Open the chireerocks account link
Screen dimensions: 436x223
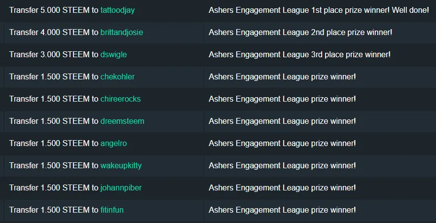click(x=120, y=99)
